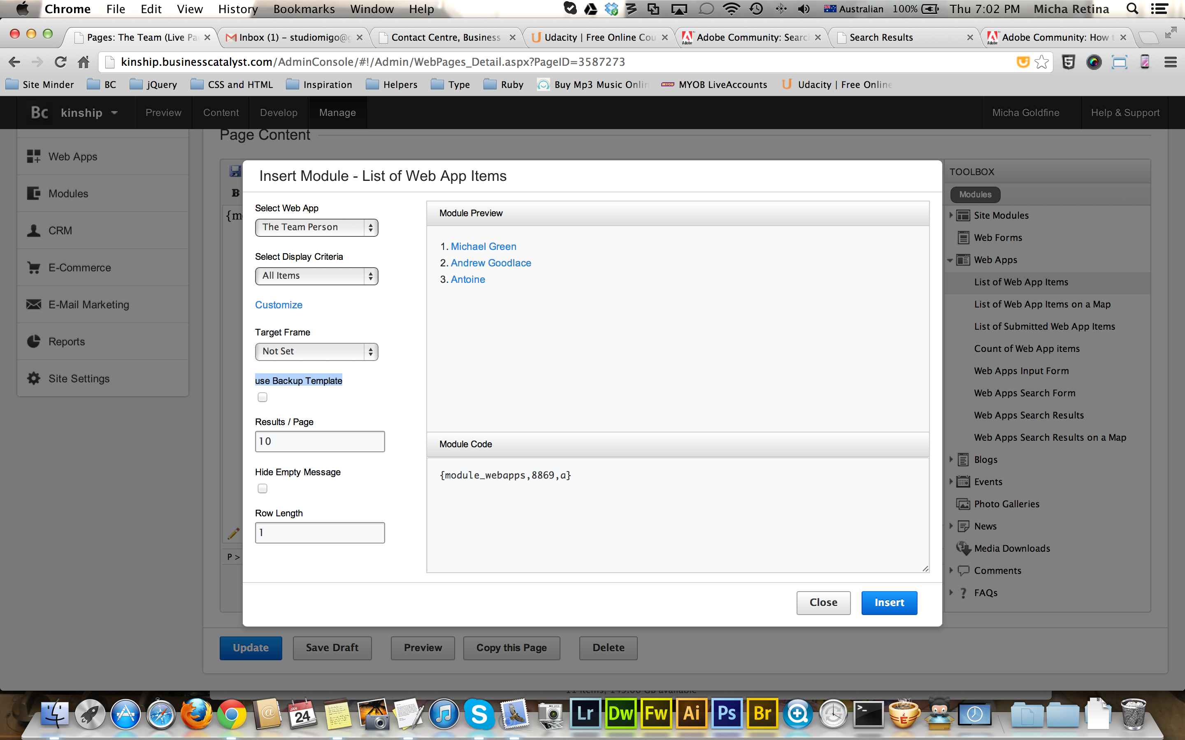Enable the use Backup Template checkbox
1185x740 pixels.
[x=263, y=398]
